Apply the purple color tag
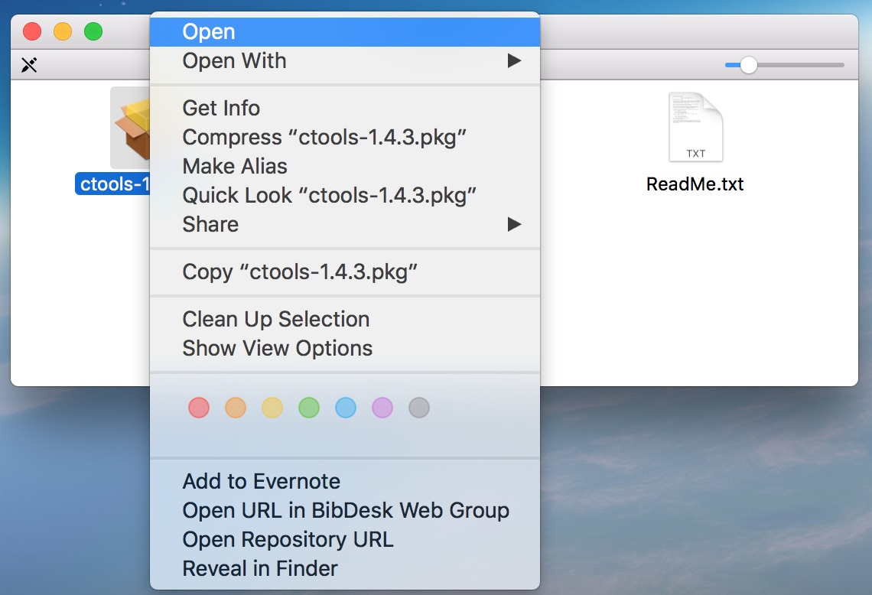872x595 pixels. pyautogui.click(x=382, y=408)
